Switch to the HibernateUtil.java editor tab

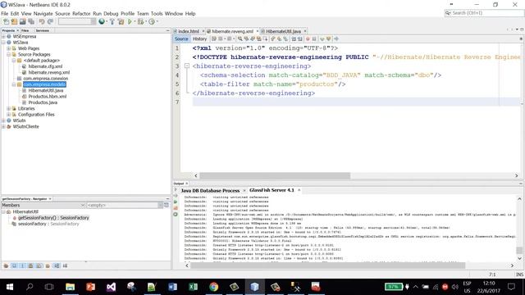coord(283,31)
